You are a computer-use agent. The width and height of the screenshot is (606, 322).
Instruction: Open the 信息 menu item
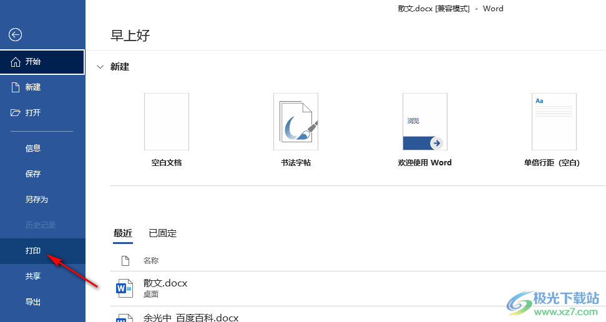tap(33, 149)
